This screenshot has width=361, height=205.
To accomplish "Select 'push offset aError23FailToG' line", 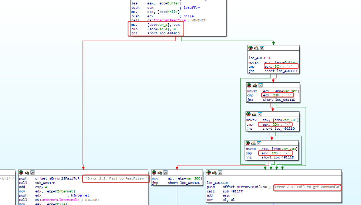I will [237, 187].
